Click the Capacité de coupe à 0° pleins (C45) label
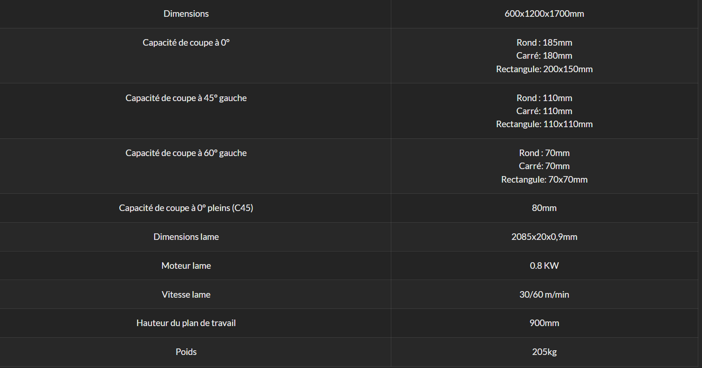Viewport: 702px width, 368px height. 186,208
